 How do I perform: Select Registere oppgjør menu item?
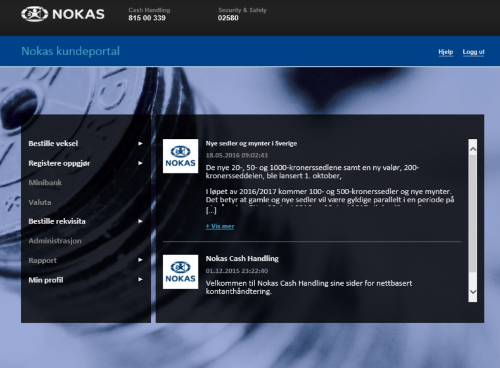[59, 163]
